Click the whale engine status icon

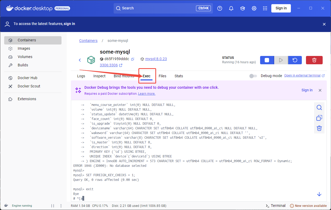coord(6,206)
